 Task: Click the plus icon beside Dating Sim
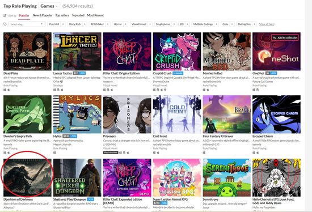click(255, 24)
